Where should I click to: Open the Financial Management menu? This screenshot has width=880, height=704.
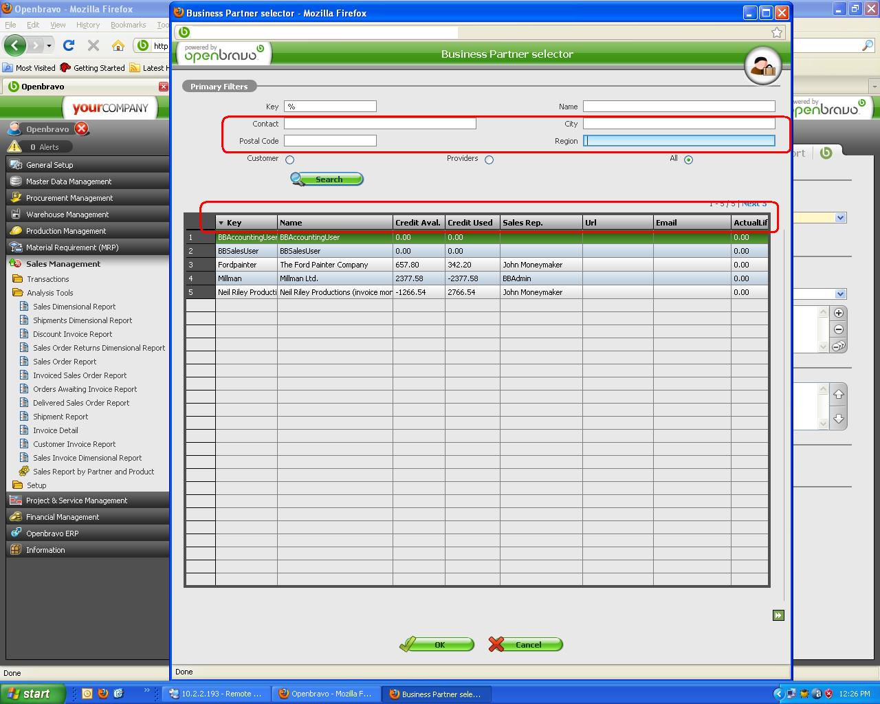[x=63, y=517]
